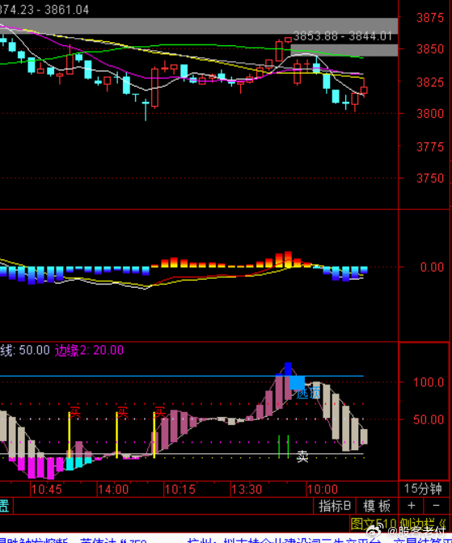Screen dimensions: 452x543
Task: Click the plus zoom-in button
Action: click(411, 506)
